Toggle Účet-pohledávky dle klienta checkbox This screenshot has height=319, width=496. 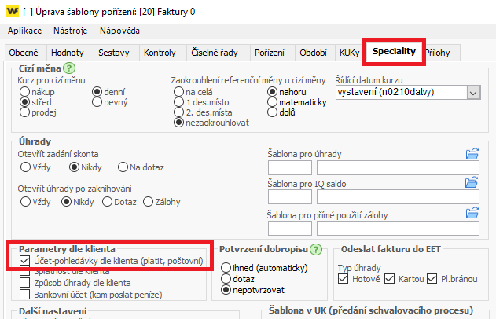tap(24, 260)
